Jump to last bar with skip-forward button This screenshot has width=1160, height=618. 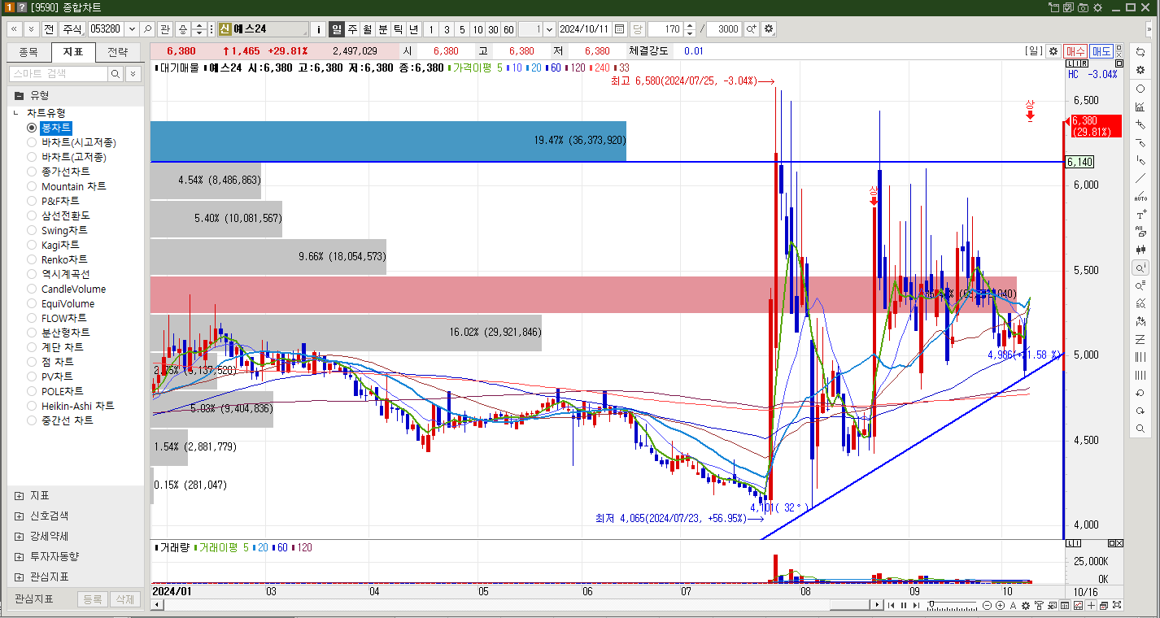916,605
